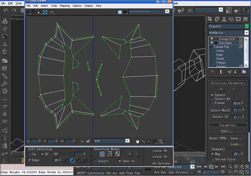
Task: Open the Modify command panel tab
Action: 217,19
